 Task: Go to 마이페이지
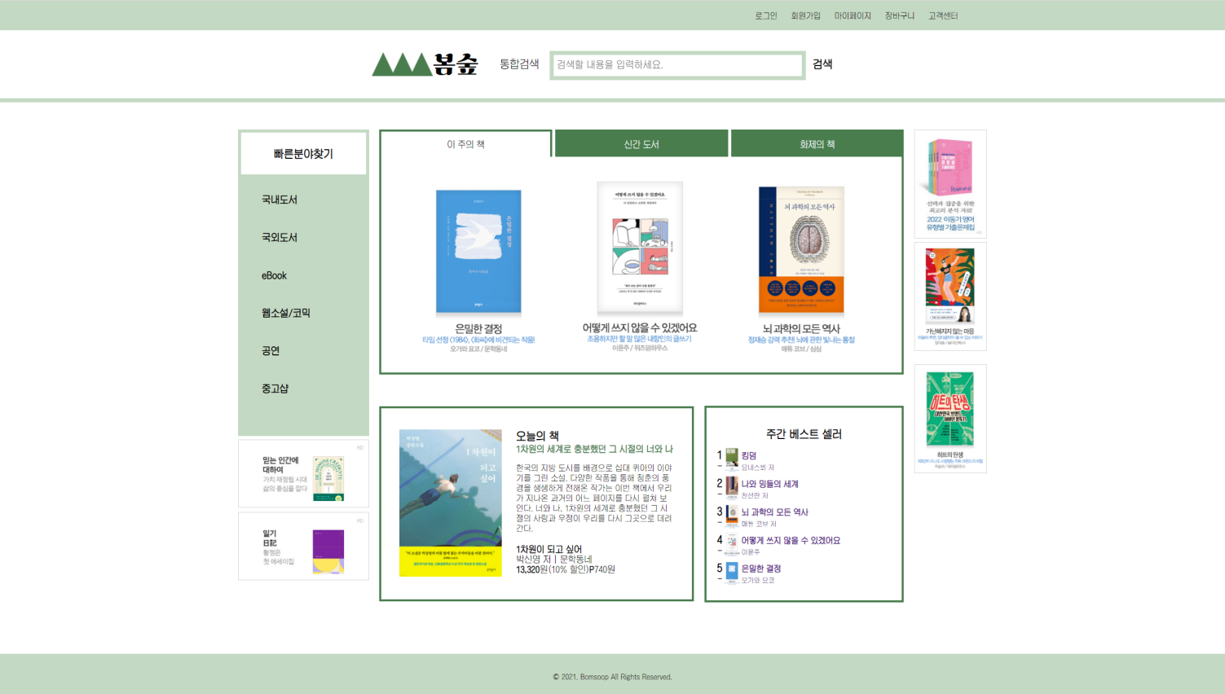coord(851,15)
